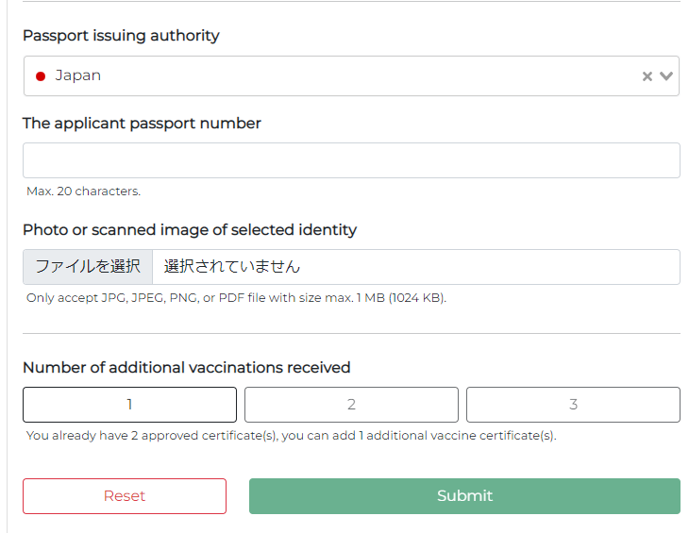Select 3 additional vaccinations
Image resolution: width=689 pixels, height=533 pixels.
pyautogui.click(x=573, y=405)
